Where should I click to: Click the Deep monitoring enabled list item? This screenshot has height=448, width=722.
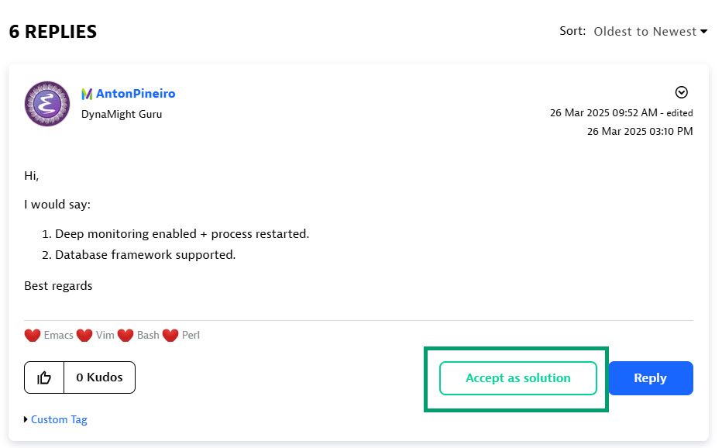click(x=182, y=234)
